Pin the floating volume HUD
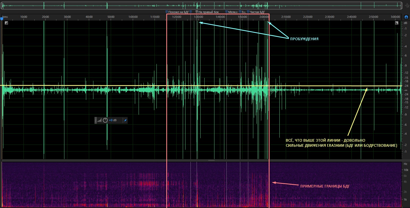 click(125, 120)
